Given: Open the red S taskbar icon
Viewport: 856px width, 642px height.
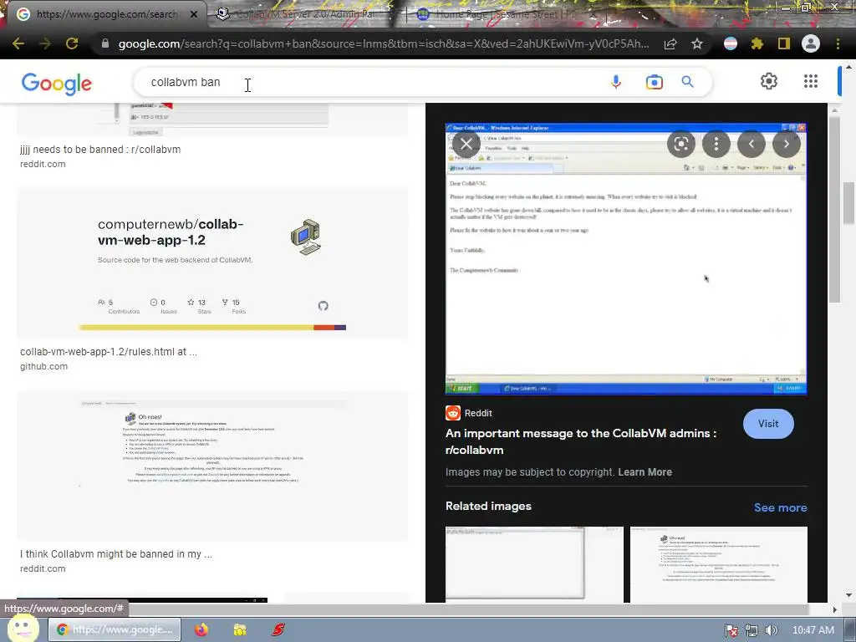Looking at the screenshot, I should [x=278, y=630].
